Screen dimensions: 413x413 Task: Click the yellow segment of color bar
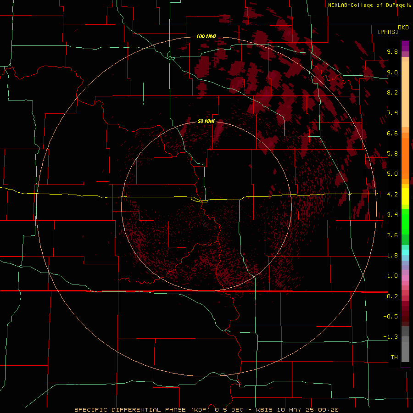click(x=405, y=196)
